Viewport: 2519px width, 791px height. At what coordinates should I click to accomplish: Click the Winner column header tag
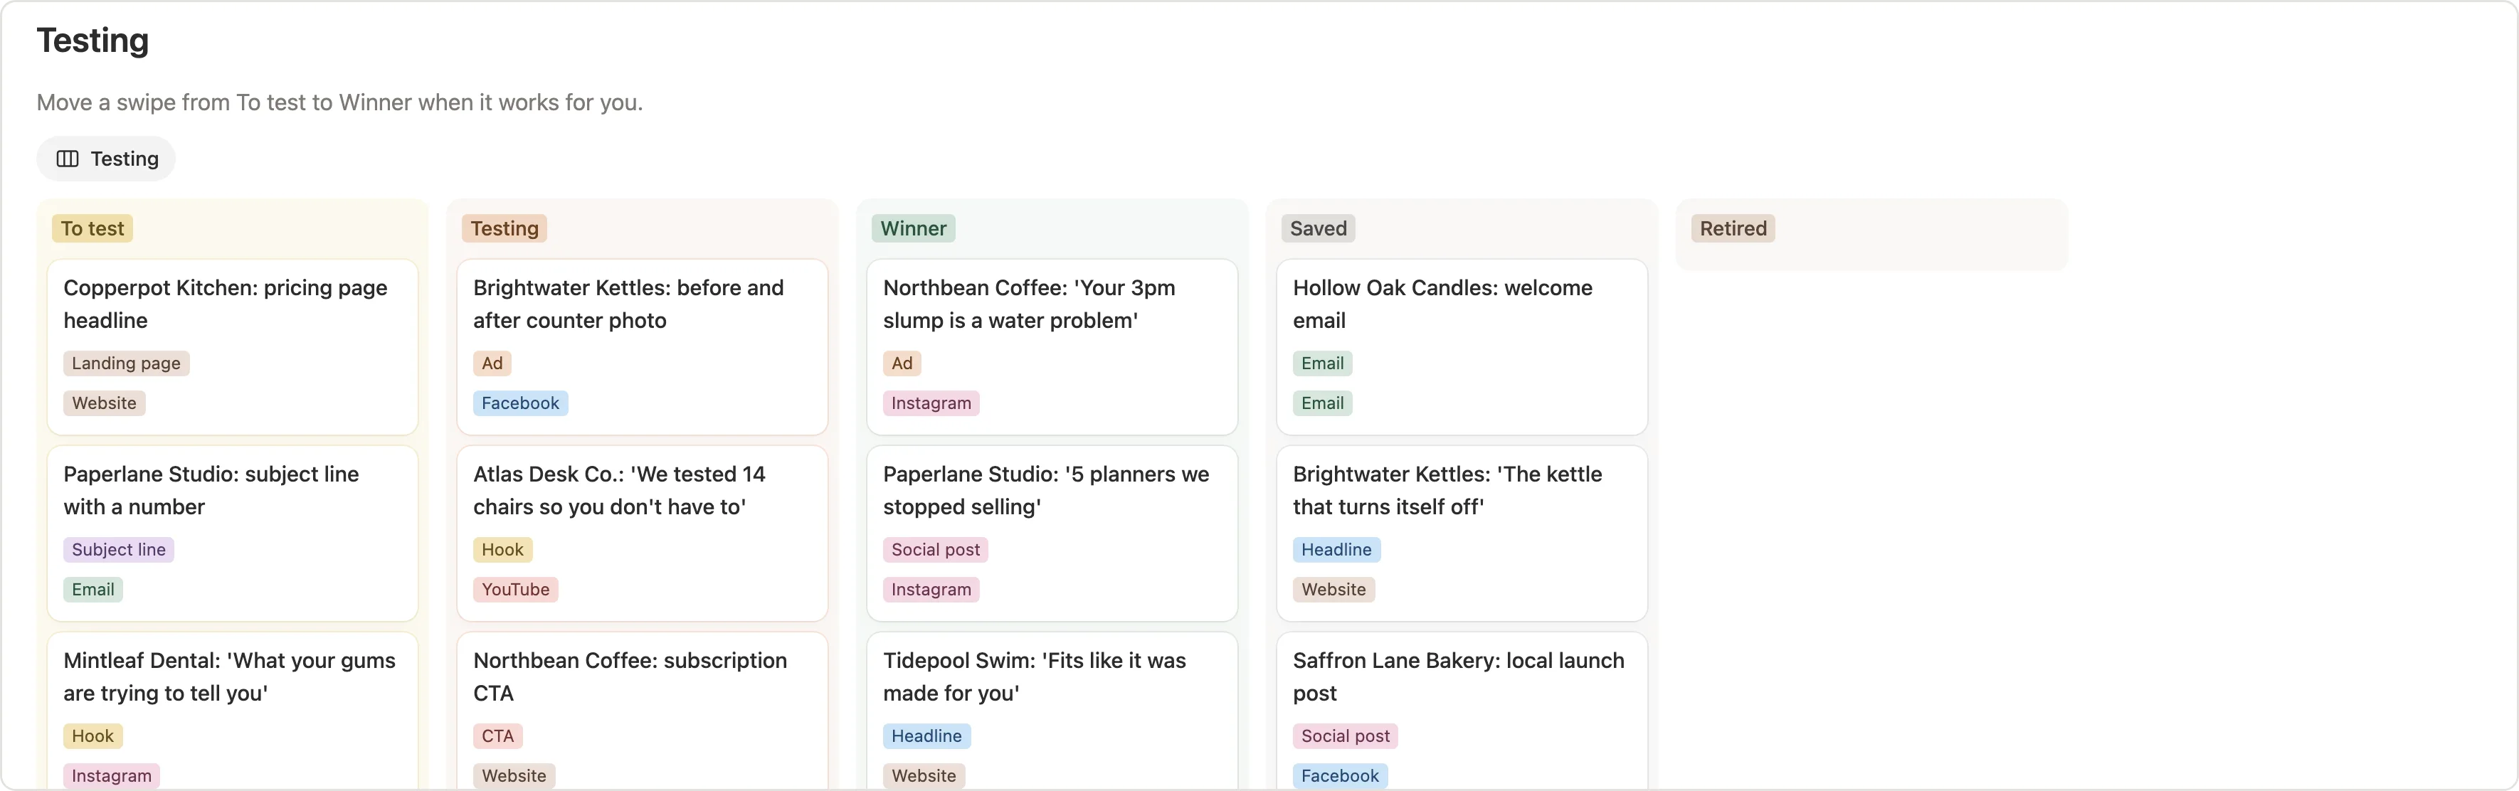pyautogui.click(x=914, y=229)
